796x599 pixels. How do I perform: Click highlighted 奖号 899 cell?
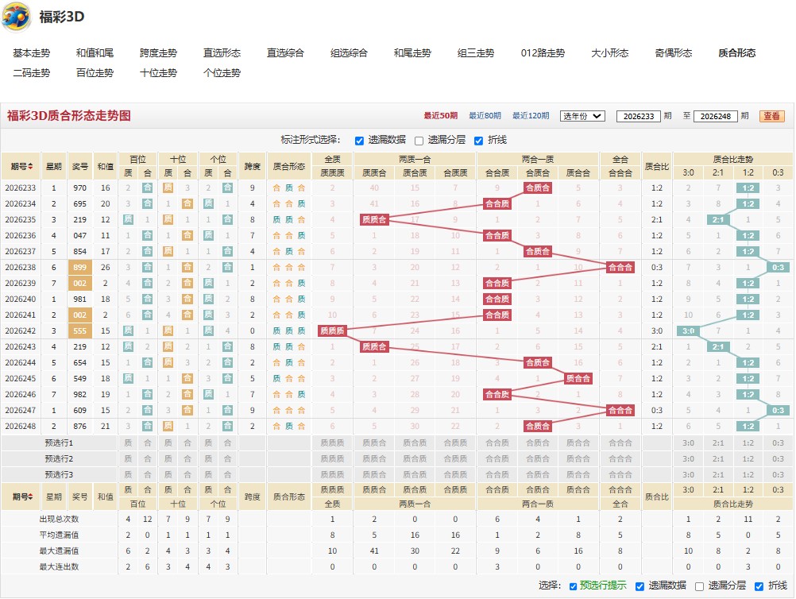(x=79, y=268)
